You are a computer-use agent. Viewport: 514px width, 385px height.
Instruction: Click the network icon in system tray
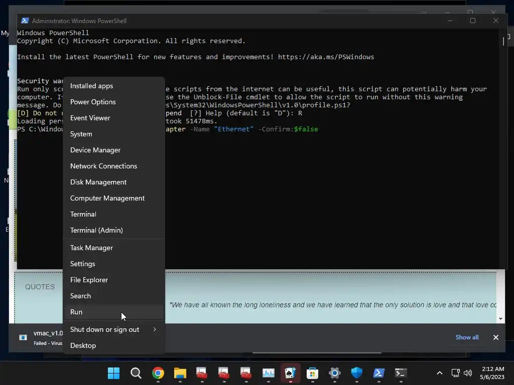tap(456, 373)
